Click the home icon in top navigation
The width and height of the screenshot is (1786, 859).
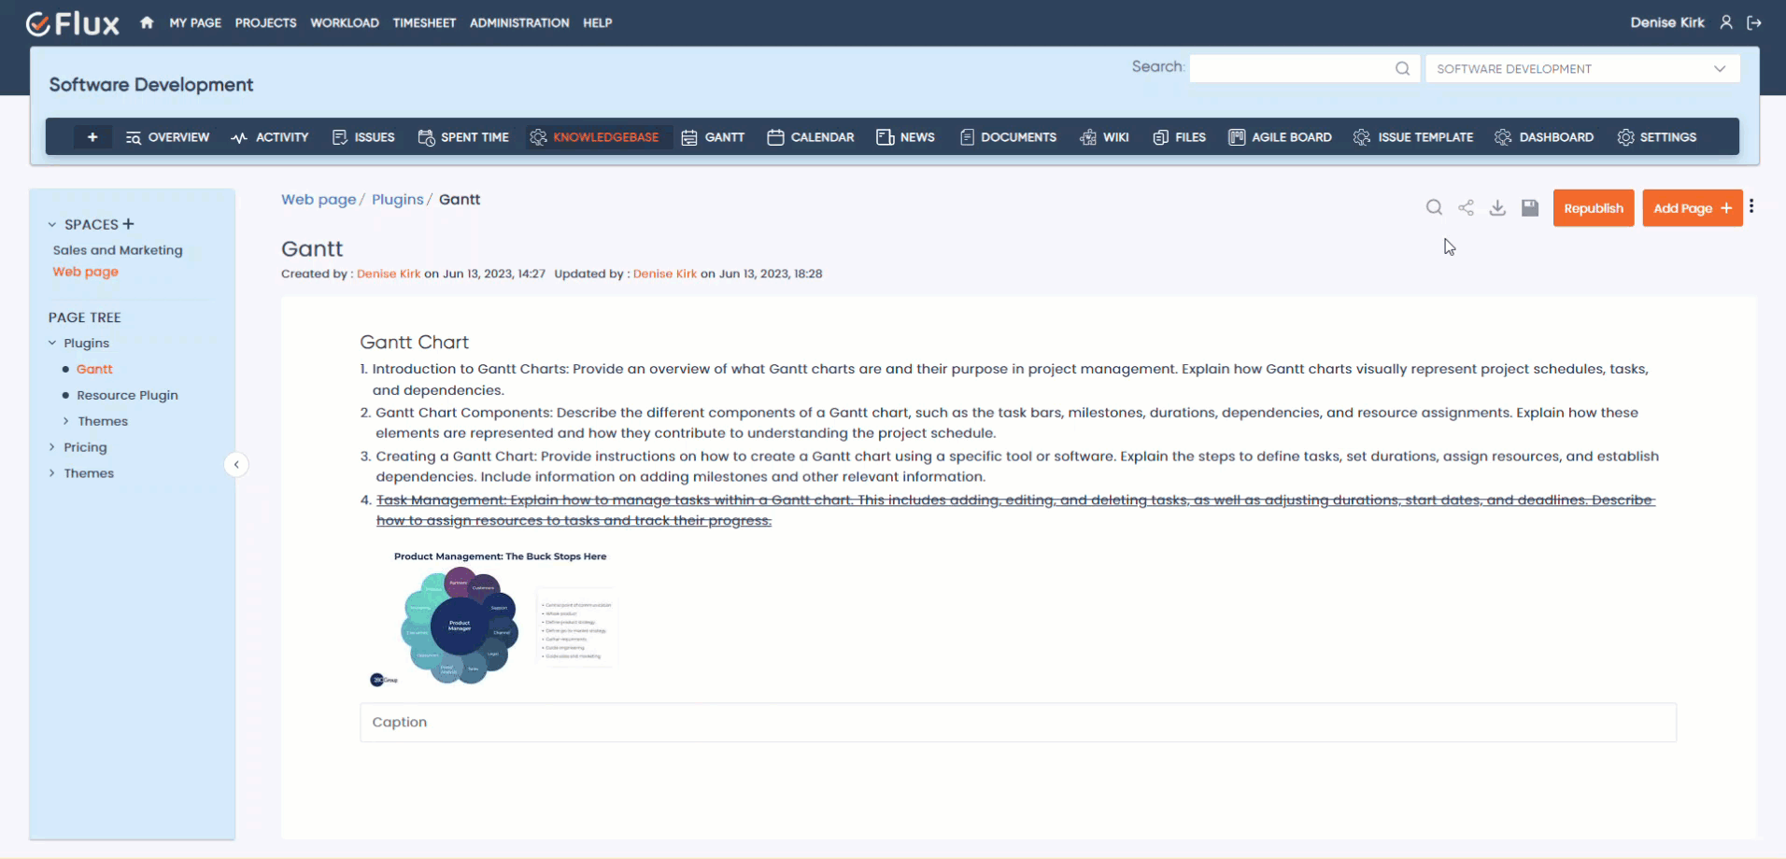pos(147,22)
